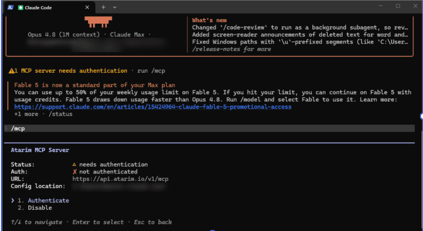This screenshot has width=423, height=231.
Task: Click the 'Atarim MCP Server' heading
Action: pyautogui.click(x=40, y=150)
